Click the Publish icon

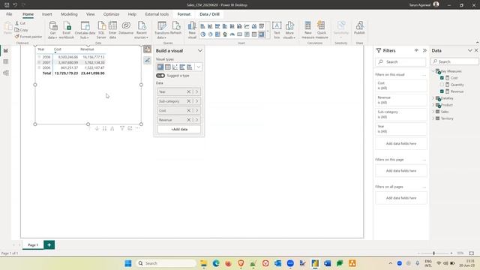(x=359, y=28)
